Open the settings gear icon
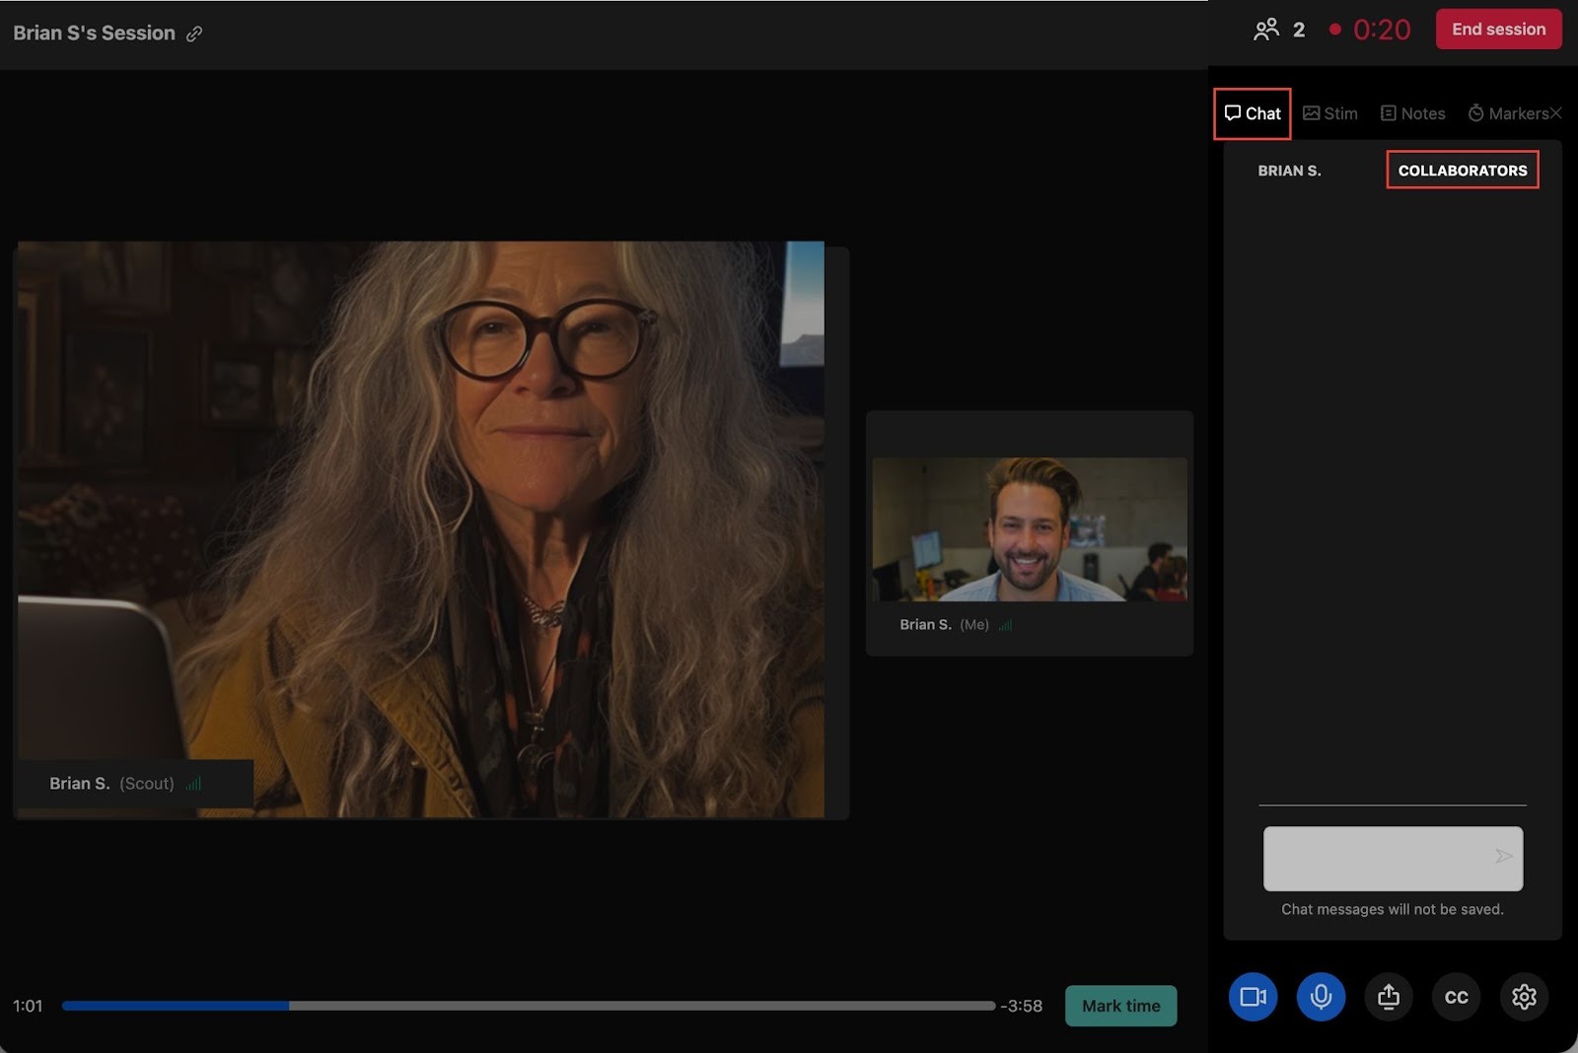 [x=1524, y=997]
